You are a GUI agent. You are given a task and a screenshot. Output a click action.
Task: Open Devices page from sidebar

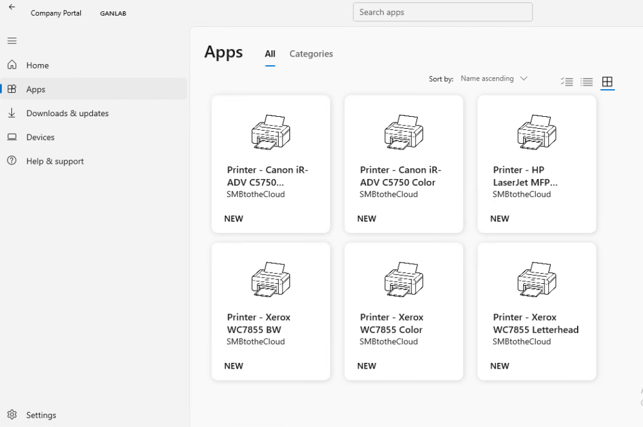coord(40,138)
